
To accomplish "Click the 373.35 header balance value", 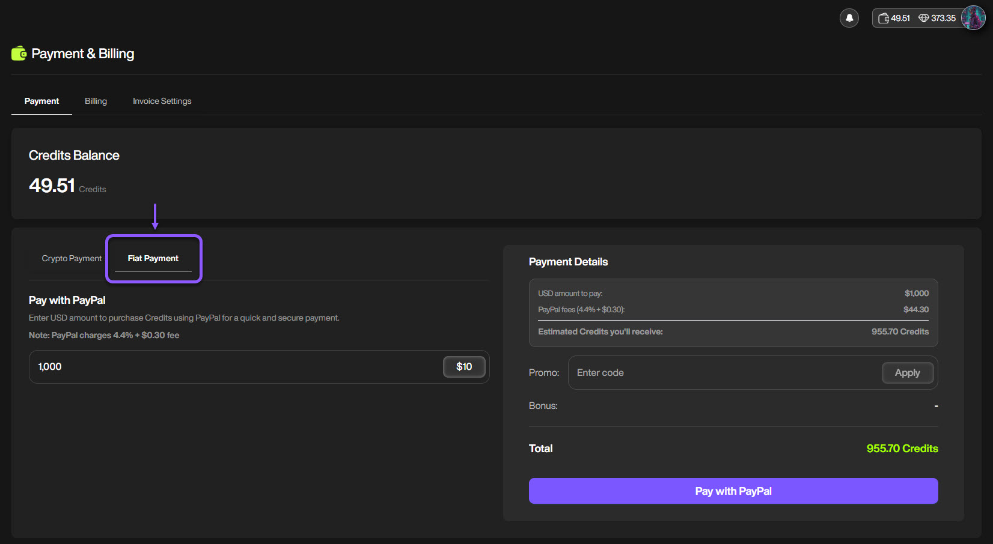I will (x=943, y=18).
